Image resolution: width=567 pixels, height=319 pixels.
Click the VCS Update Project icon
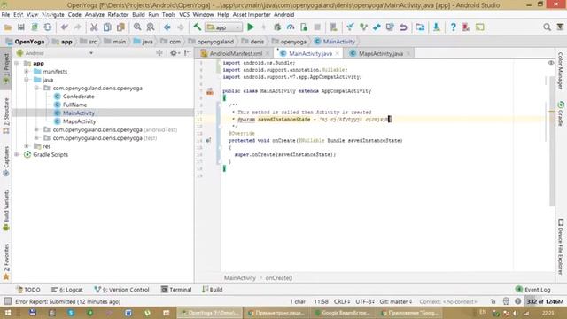click(350, 27)
